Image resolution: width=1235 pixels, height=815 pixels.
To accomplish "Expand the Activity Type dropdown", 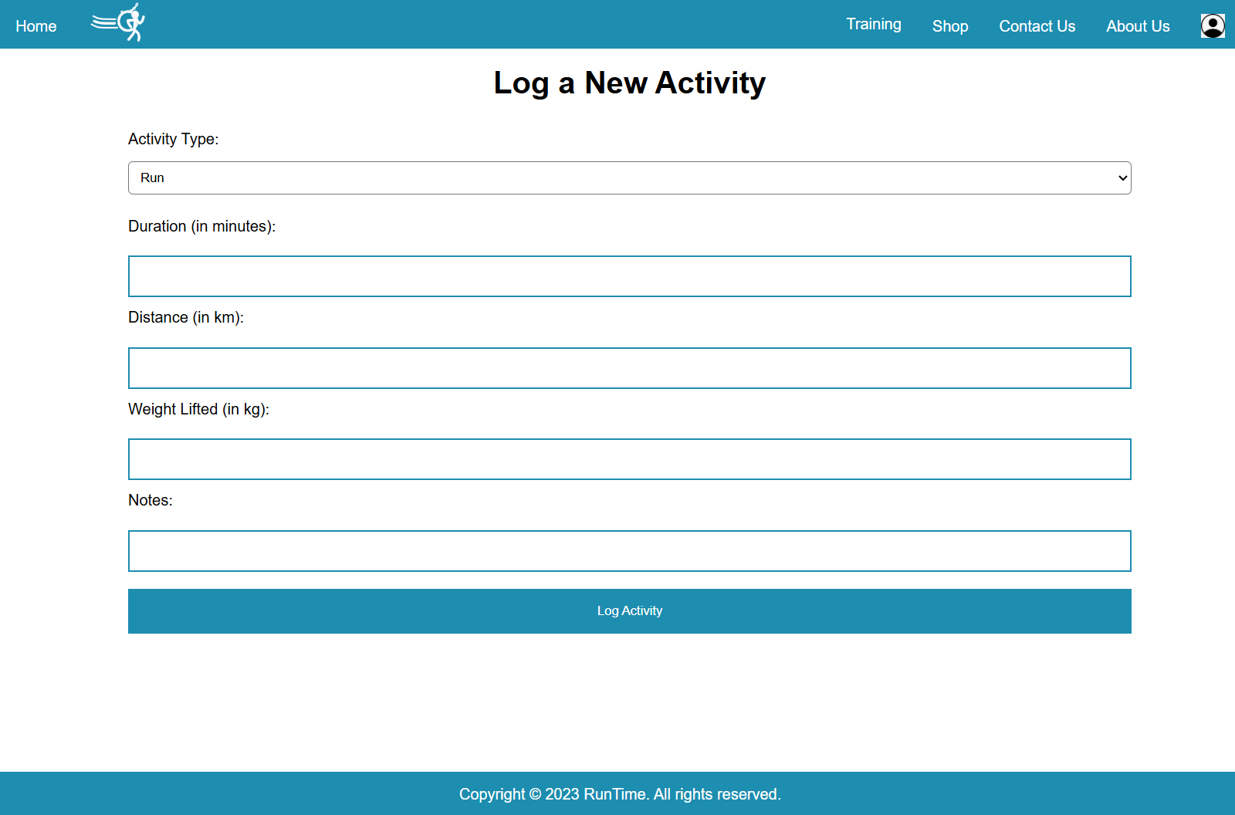I will (x=630, y=178).
